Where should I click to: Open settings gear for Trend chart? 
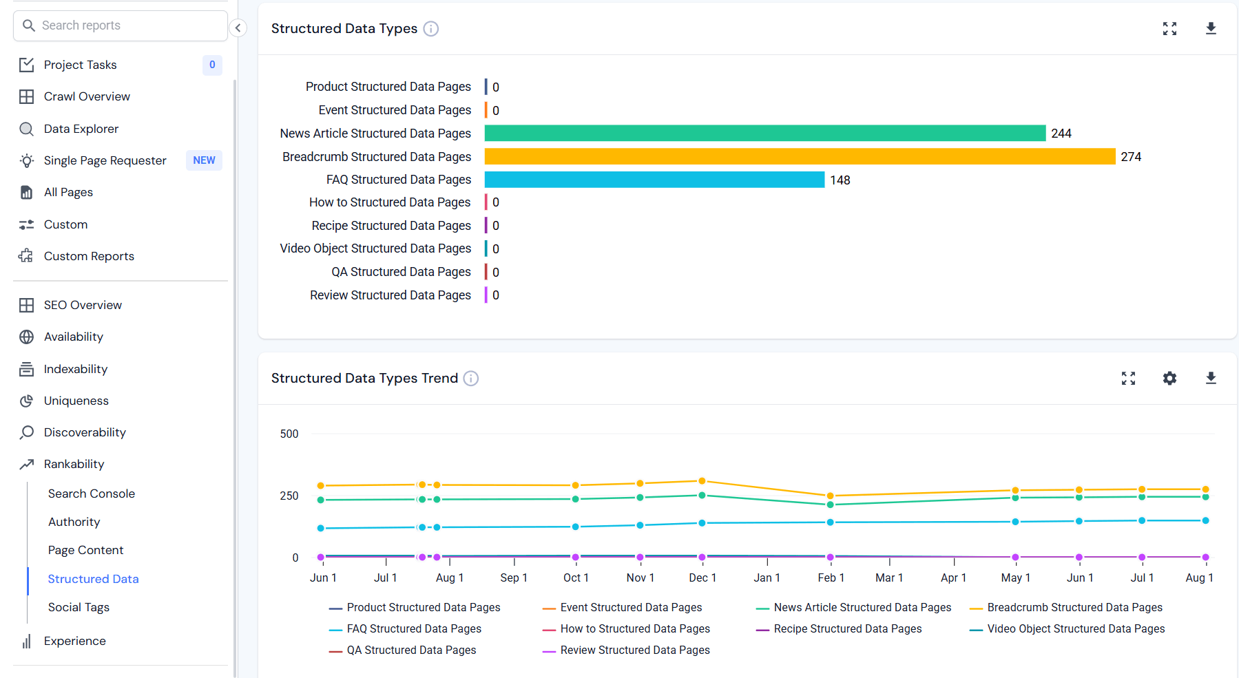pos(1169,378)
